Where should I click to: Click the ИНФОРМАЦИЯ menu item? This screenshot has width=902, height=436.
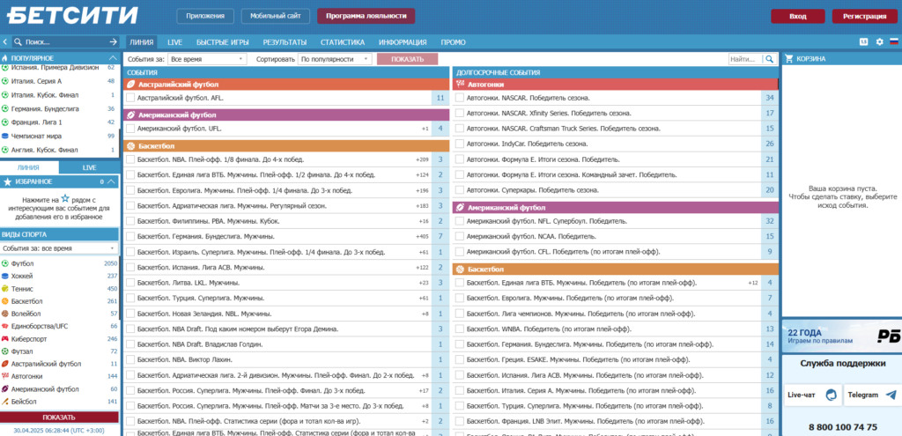tap(403, 42)
